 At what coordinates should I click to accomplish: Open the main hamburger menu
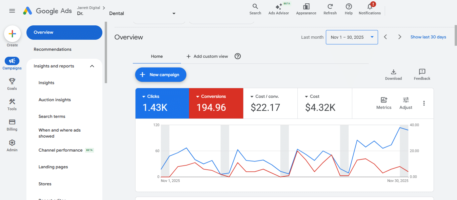coord(12,11)
